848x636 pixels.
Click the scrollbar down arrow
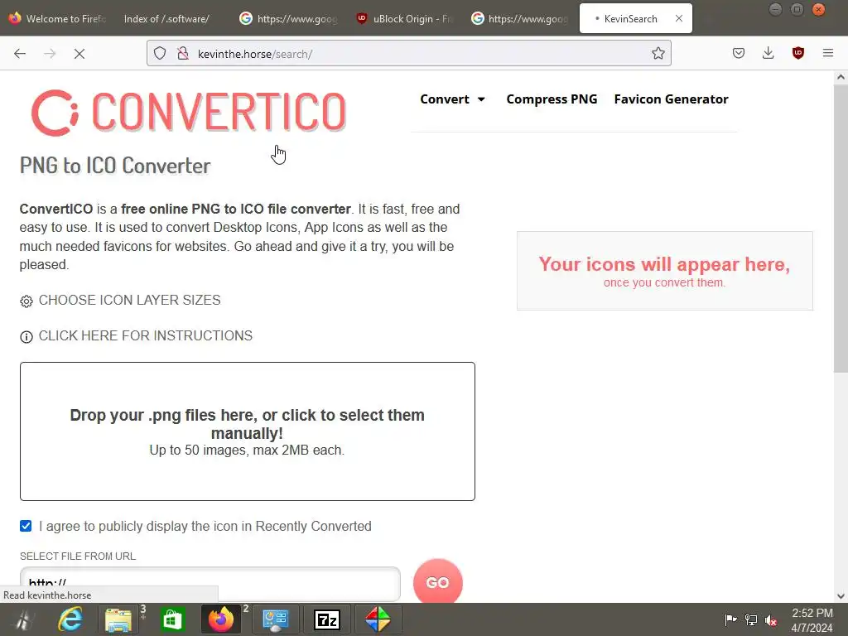841,596
